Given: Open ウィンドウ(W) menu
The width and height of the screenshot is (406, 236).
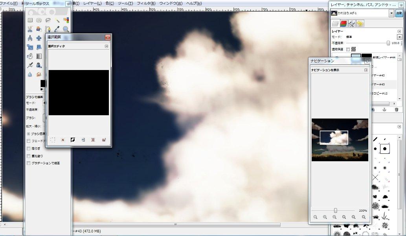Looking at the screenshot, I should point(171,4).
